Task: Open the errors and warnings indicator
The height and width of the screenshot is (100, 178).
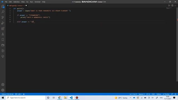Action: click(18, 94)
